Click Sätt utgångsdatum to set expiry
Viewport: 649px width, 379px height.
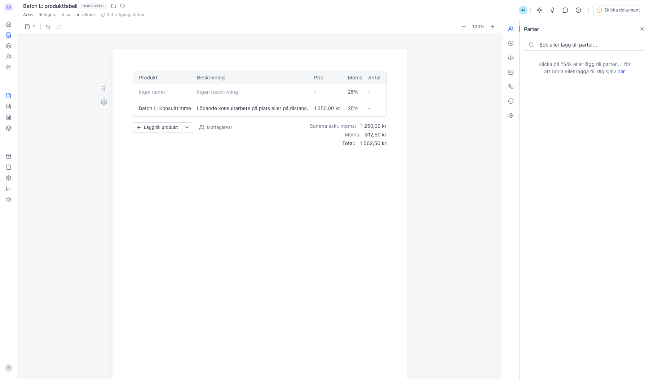(123, 15)
